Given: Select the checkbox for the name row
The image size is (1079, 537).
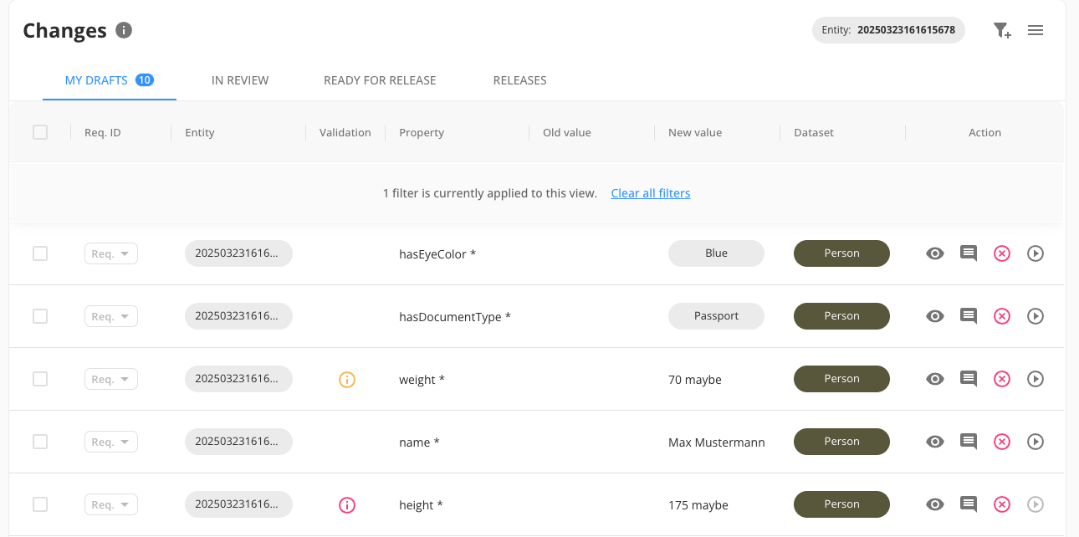Looking at the screenshot, I should [39, 442].
